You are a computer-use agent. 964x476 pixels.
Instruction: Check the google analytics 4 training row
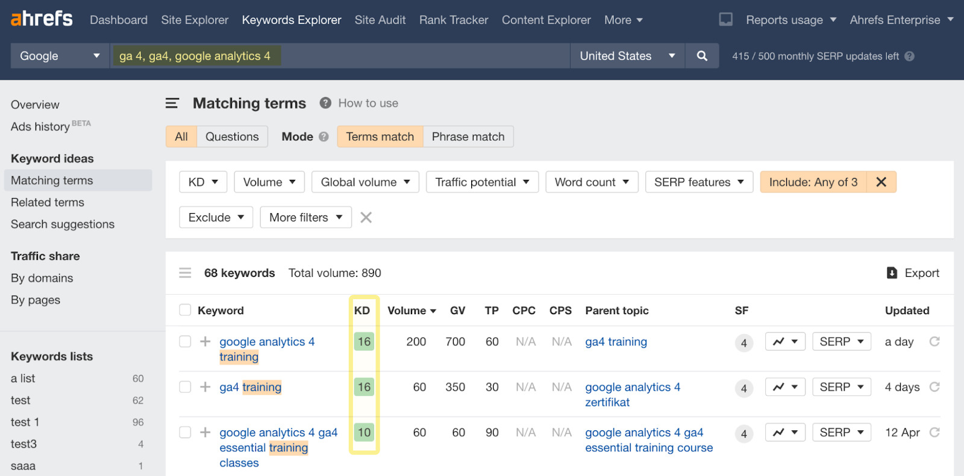coord(185,342)
